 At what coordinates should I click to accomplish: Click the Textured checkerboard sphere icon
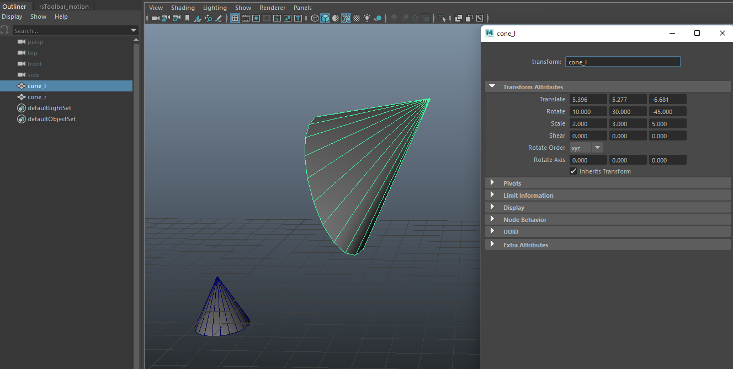[357, 18]
